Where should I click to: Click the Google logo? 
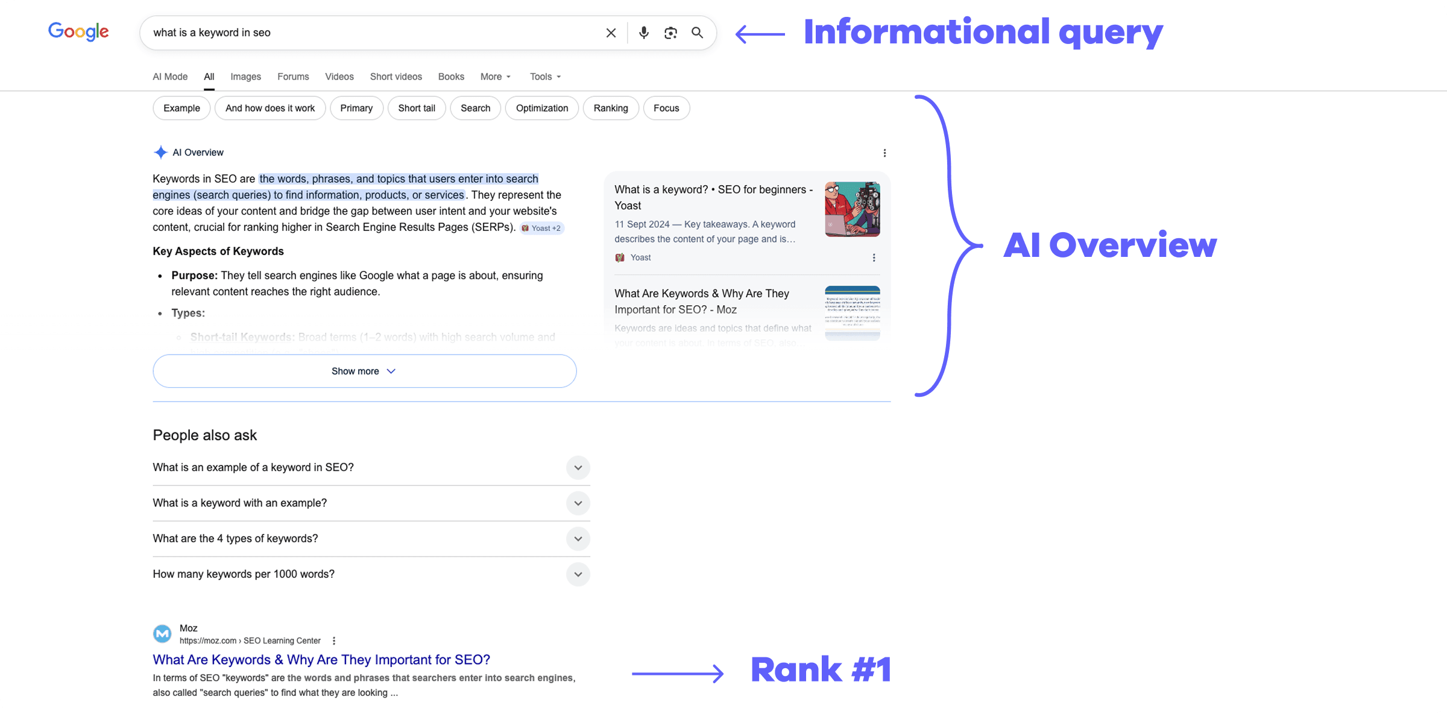[78, 31]
